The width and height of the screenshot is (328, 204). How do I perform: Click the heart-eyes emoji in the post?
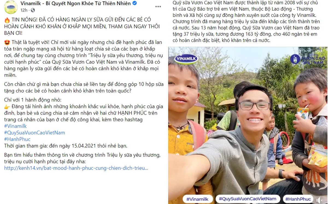[x=7, y=42]
